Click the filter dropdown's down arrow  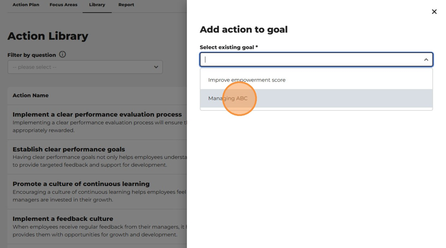(156, 67)
